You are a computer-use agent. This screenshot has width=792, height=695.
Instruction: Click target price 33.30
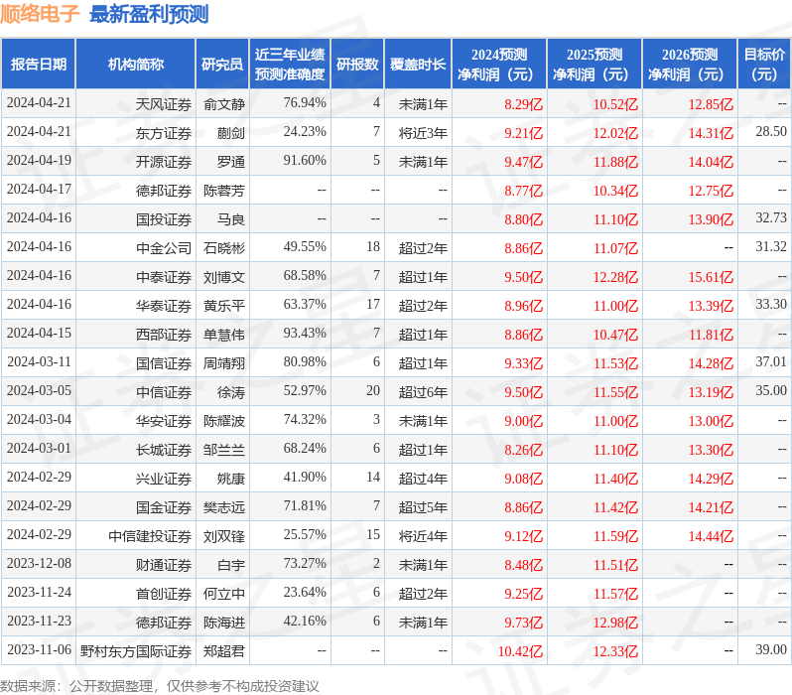coord(771,305)
